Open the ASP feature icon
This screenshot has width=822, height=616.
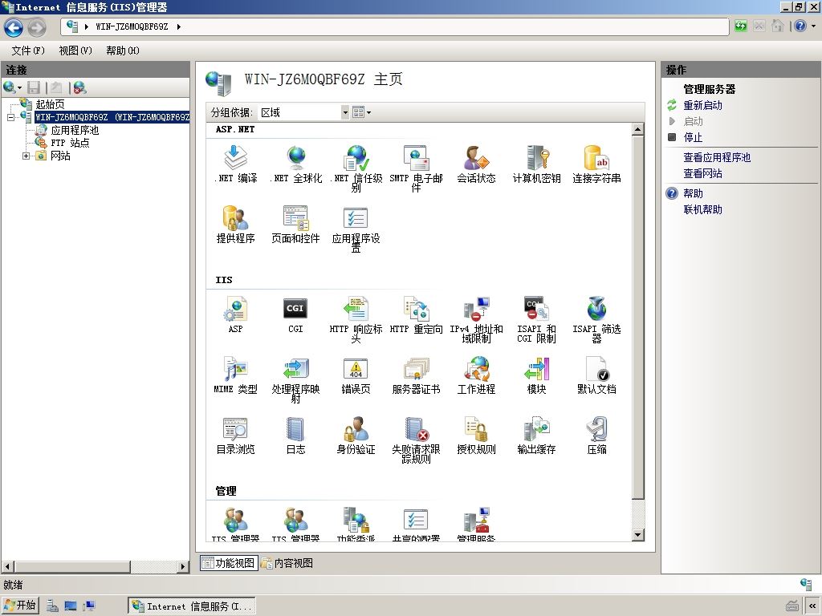pyautogui.click(x=235, y=314)
